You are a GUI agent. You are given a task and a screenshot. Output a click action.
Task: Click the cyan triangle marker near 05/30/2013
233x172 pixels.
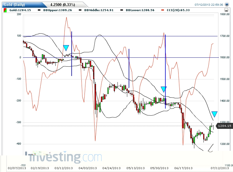pos(163,89)
